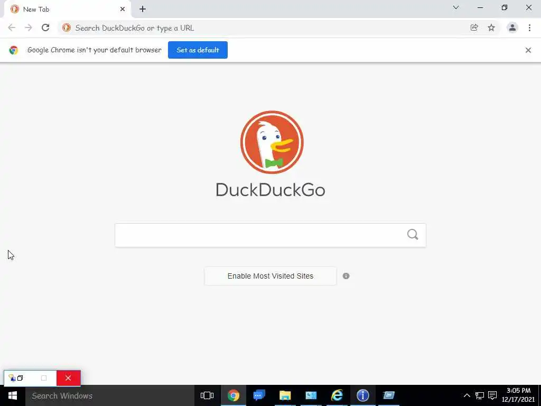Screen dimensions: 541x406
Task: Click the DuckDuckGo icon in address bar
Action: (x=67, y=27)
